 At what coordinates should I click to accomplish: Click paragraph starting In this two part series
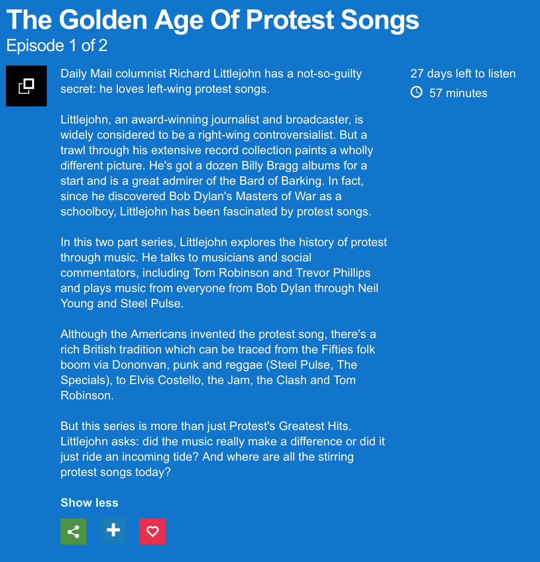coord(223,272)
